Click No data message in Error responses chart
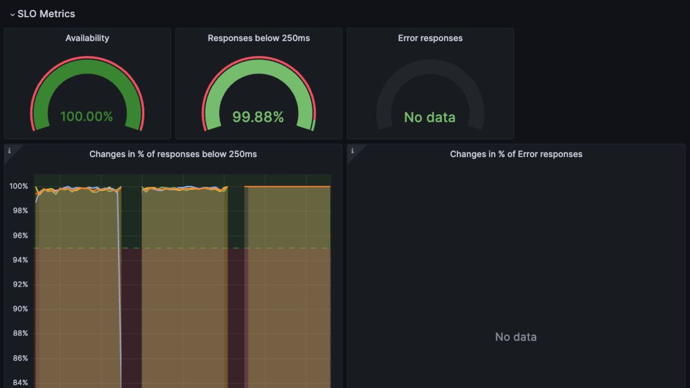 [516, 337]
